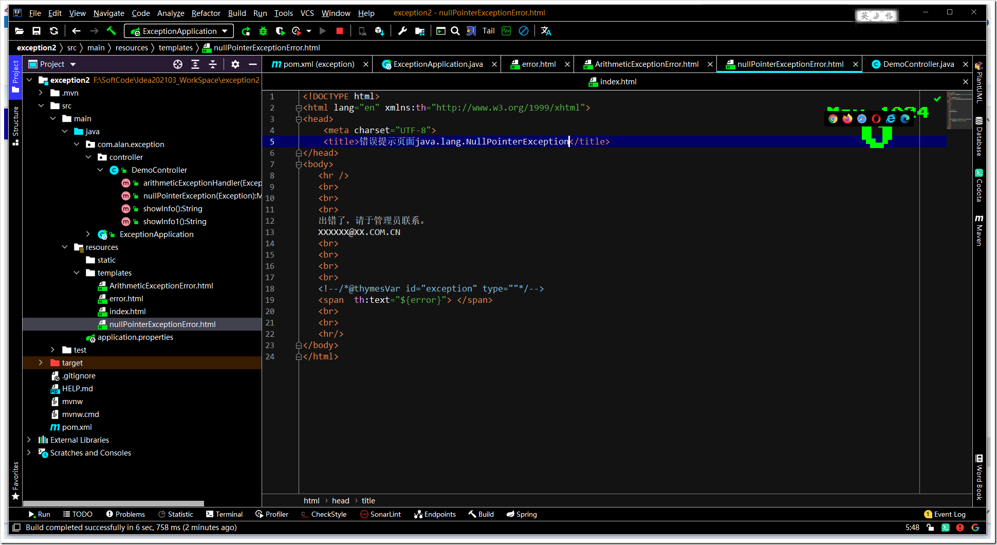Collapse the templates folder node
This screenshot has width=997, height=545.
pos(77,273)
